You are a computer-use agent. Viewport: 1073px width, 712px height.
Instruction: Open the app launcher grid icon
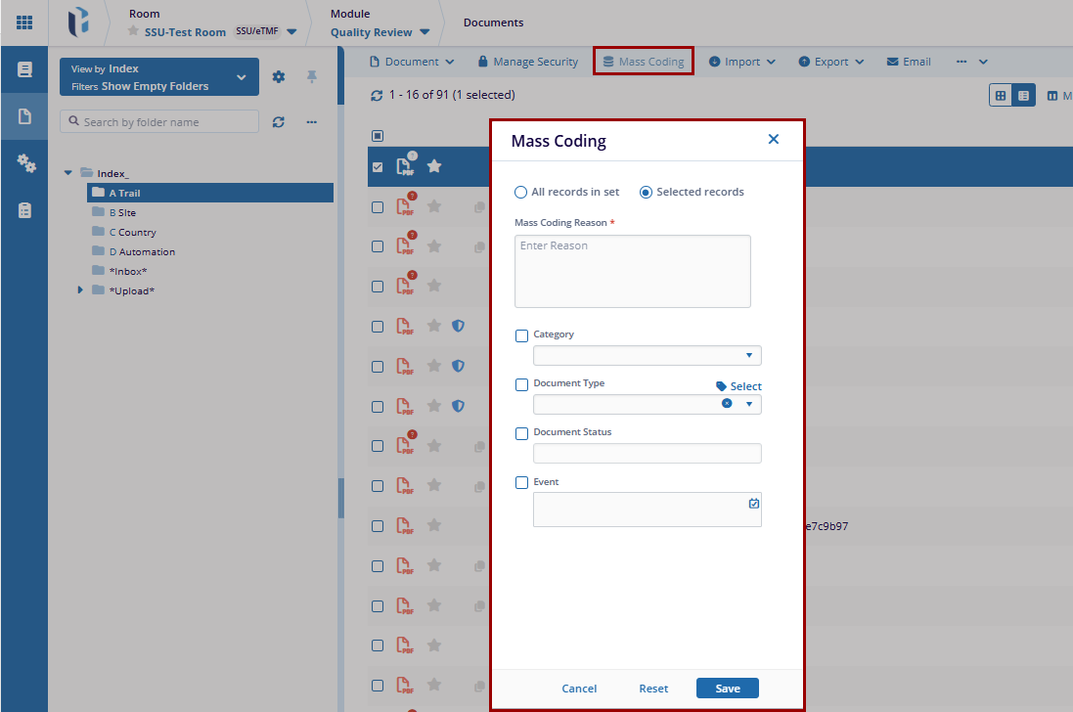pos(24,22)
